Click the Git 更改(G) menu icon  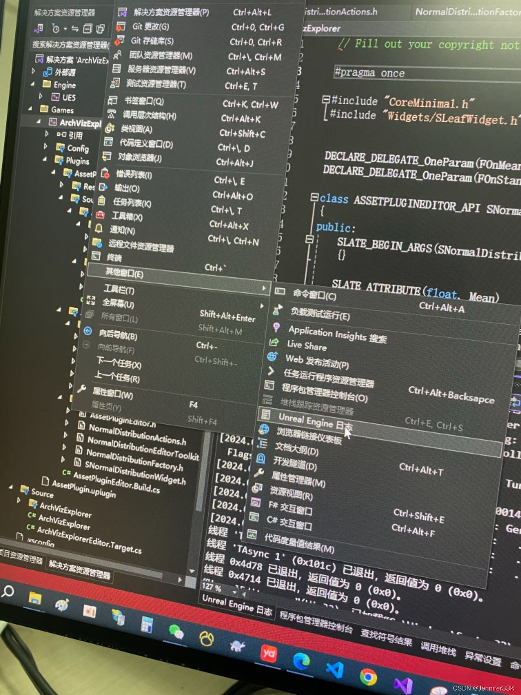point(120,27)
